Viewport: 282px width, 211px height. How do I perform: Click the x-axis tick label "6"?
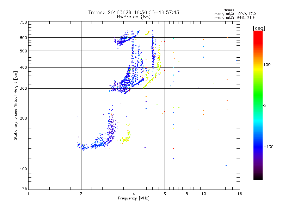165,194
